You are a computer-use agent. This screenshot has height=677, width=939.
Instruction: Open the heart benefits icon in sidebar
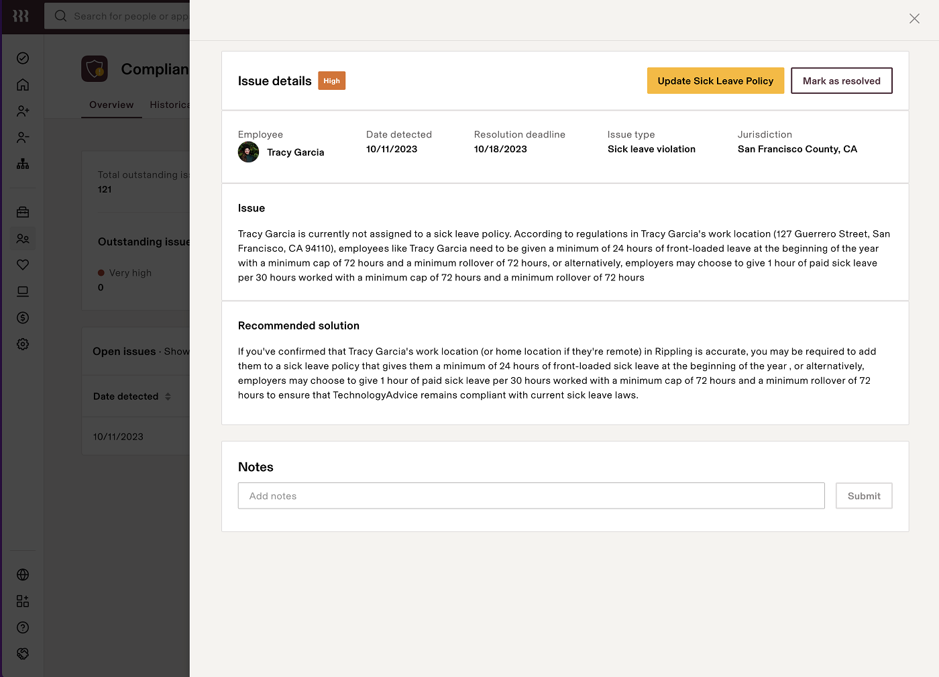tap(23, 264)
